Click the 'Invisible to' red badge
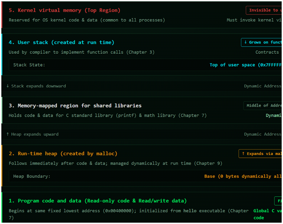Screen dimensions: 283x224 (264, 10)
